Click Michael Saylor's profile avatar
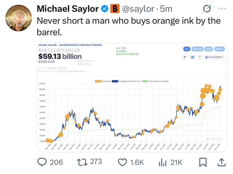Image resolution: width=233 pixels, height=174 pixels. 18,17
